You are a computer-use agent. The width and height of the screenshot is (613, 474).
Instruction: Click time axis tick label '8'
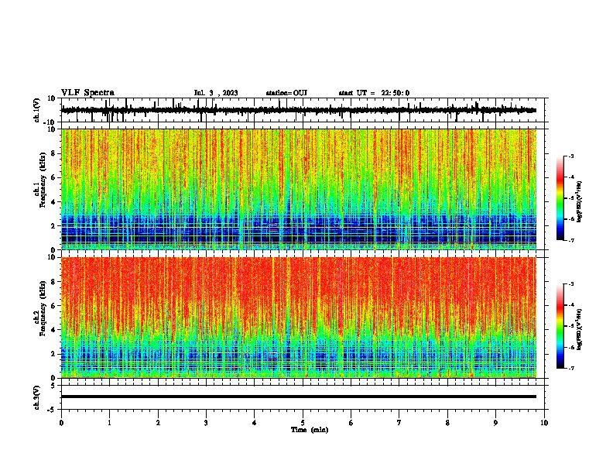(x=447, y=423)
